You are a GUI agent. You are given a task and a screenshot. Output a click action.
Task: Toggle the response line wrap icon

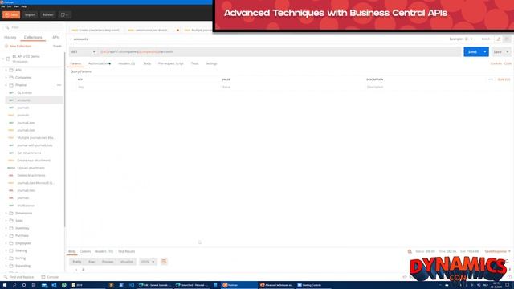click(x=164, y=262)
